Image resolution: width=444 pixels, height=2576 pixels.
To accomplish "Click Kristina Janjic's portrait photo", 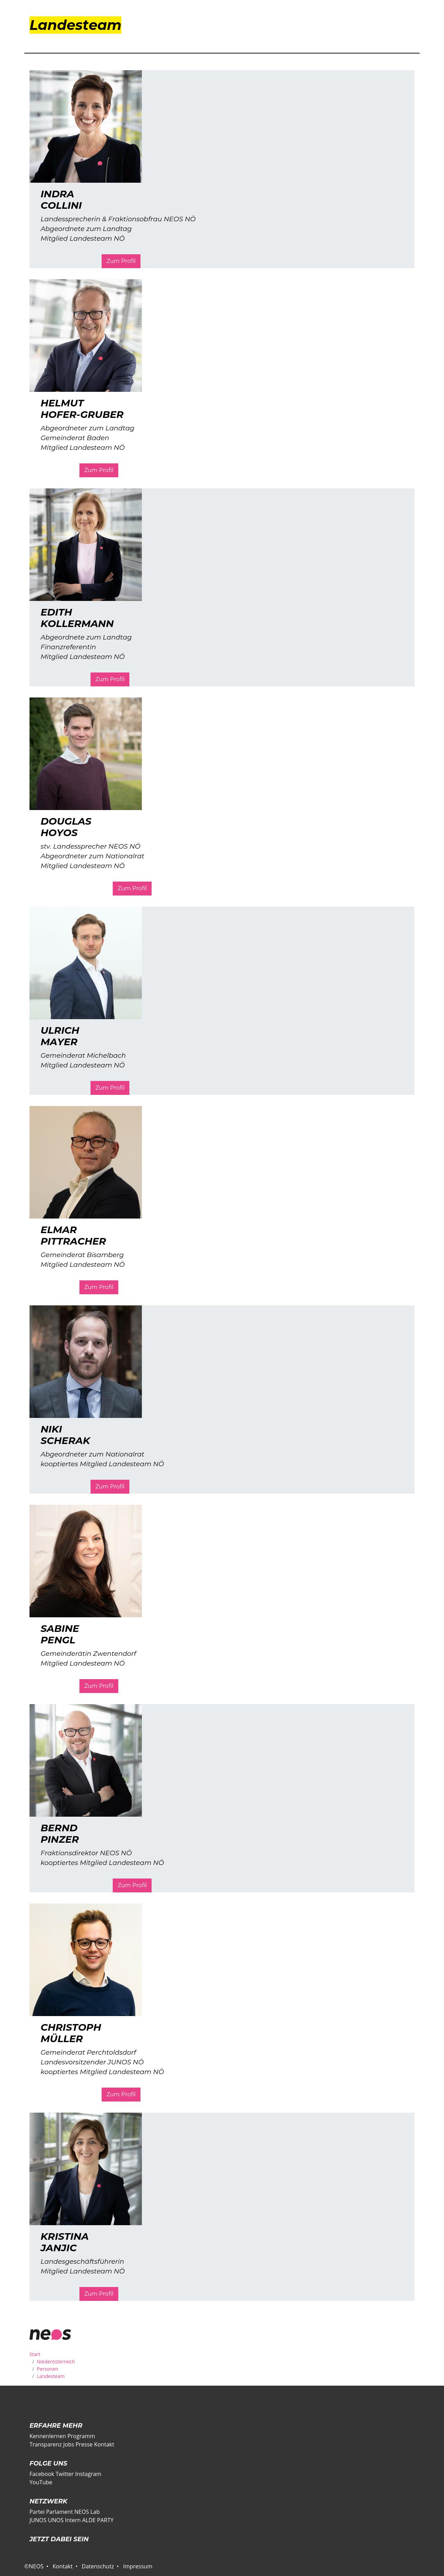I will (x=86, y=2169).
